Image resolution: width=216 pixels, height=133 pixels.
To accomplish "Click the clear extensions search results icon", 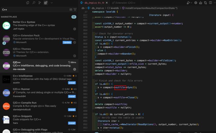I will point(71,10).
